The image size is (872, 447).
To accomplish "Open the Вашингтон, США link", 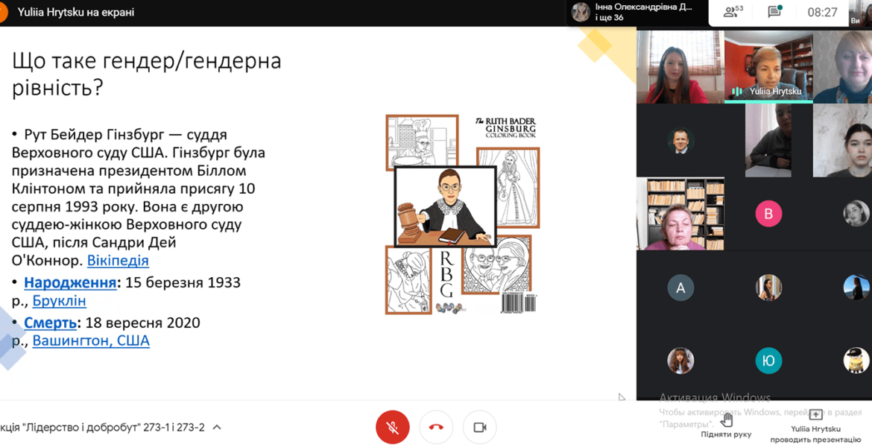I will pos(91,340).
